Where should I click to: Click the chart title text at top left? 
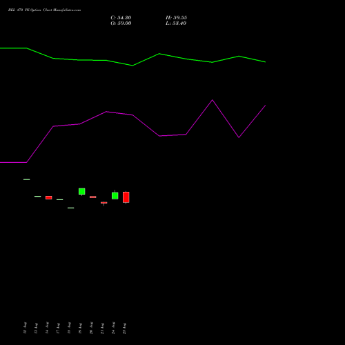click(x=44, y=10)
